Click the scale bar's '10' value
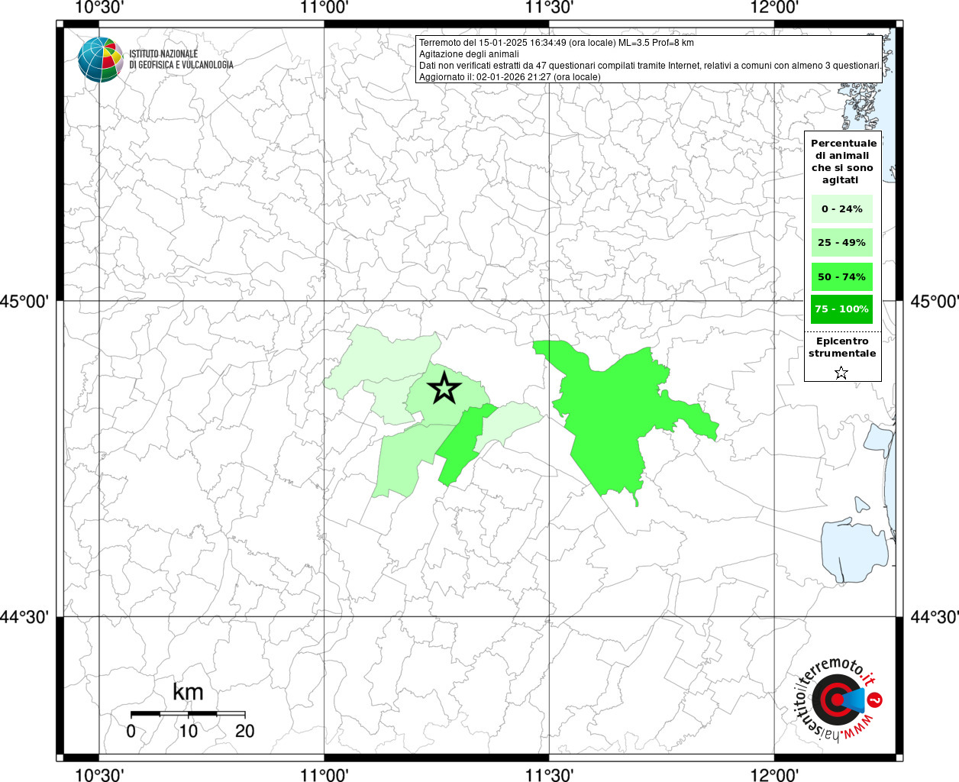Screen dimensions: 959x782 pyautogui.click(x=188, y=731)
